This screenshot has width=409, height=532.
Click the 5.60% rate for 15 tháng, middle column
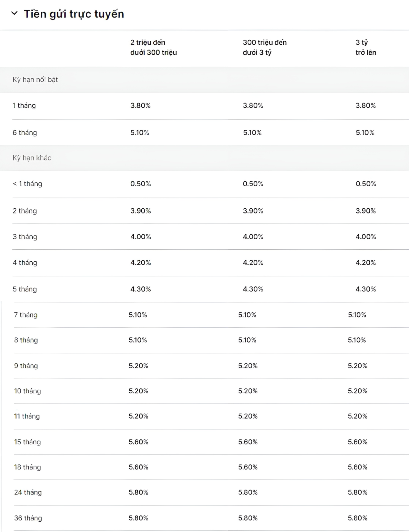click(x=248, y=442)
